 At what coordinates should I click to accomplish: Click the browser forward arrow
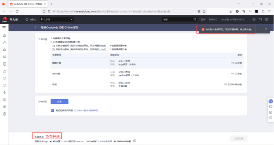[11, 11]
